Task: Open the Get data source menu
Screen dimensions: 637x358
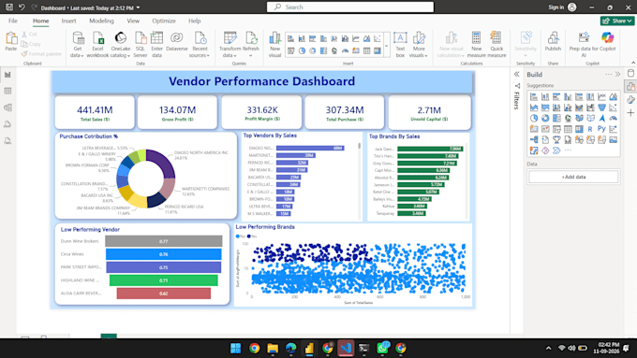Action: (77, 45)
